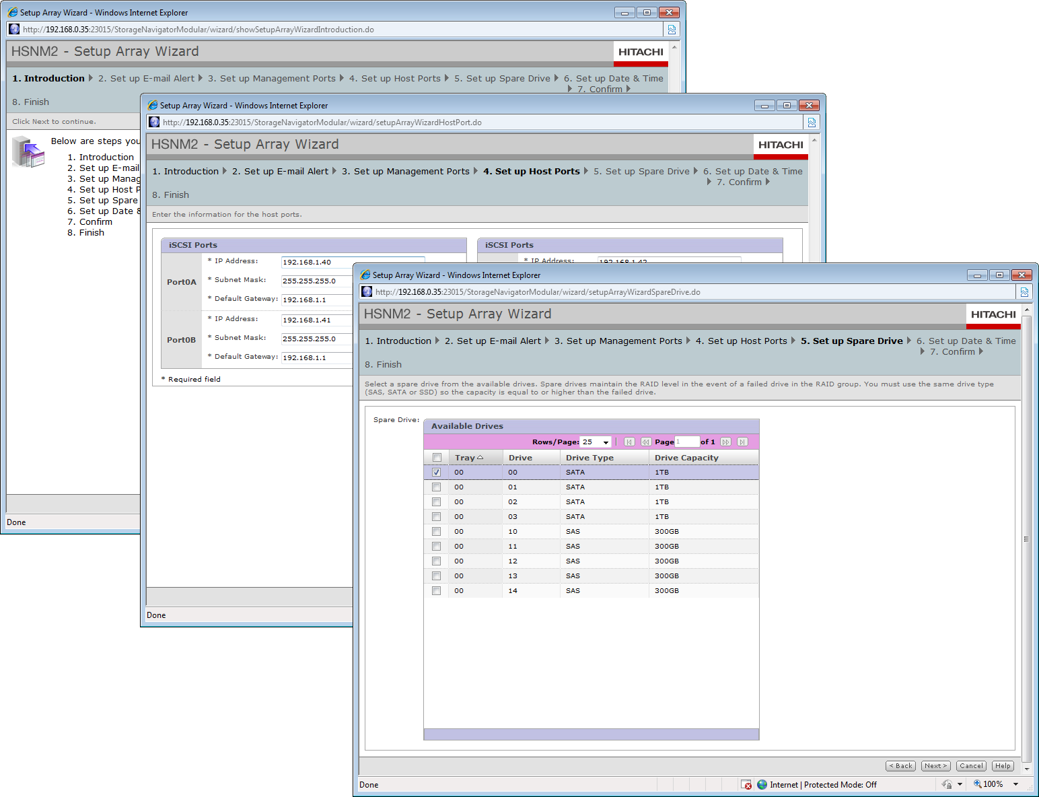Image resolution: width=1039 pixels, height=797 pixels.
Task: Click the first page icon in pagination
Action: 629,442
